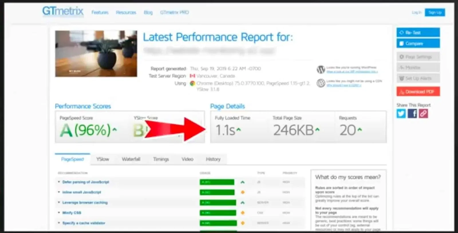Screen dimensions: 458x233
Task: Open GTmetrix PRO page
Action: point(174,13)
